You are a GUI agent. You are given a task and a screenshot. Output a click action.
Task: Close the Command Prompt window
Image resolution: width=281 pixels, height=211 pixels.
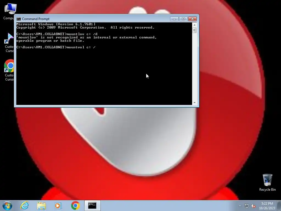click(x=192, y=19)
